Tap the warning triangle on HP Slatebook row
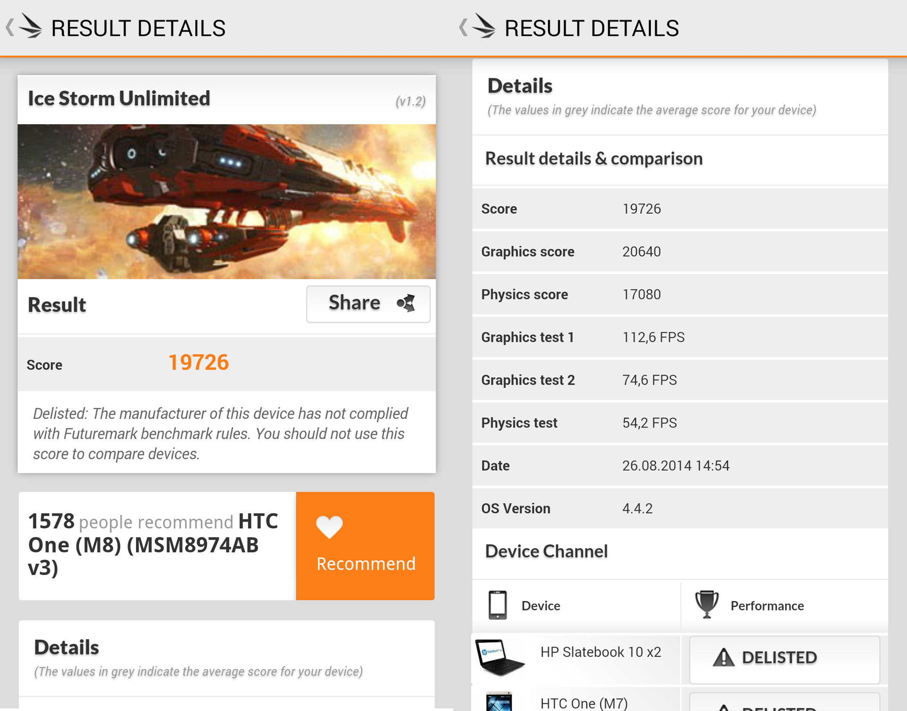Image resolution: width=907 pixels, height=711 pixels. 724,657
